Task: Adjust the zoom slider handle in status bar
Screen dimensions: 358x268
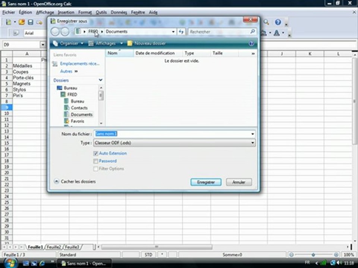Action: coord(313,255)
